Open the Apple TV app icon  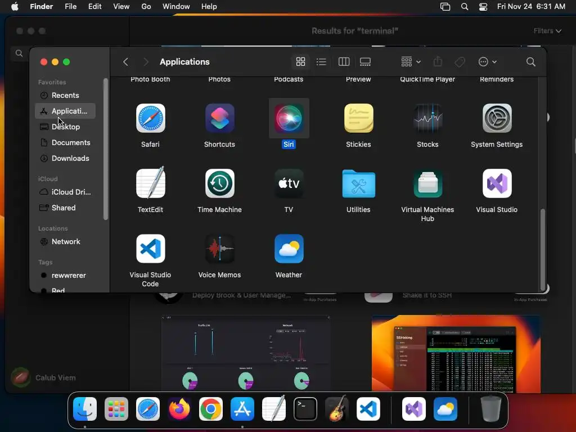tap(289, 183)
